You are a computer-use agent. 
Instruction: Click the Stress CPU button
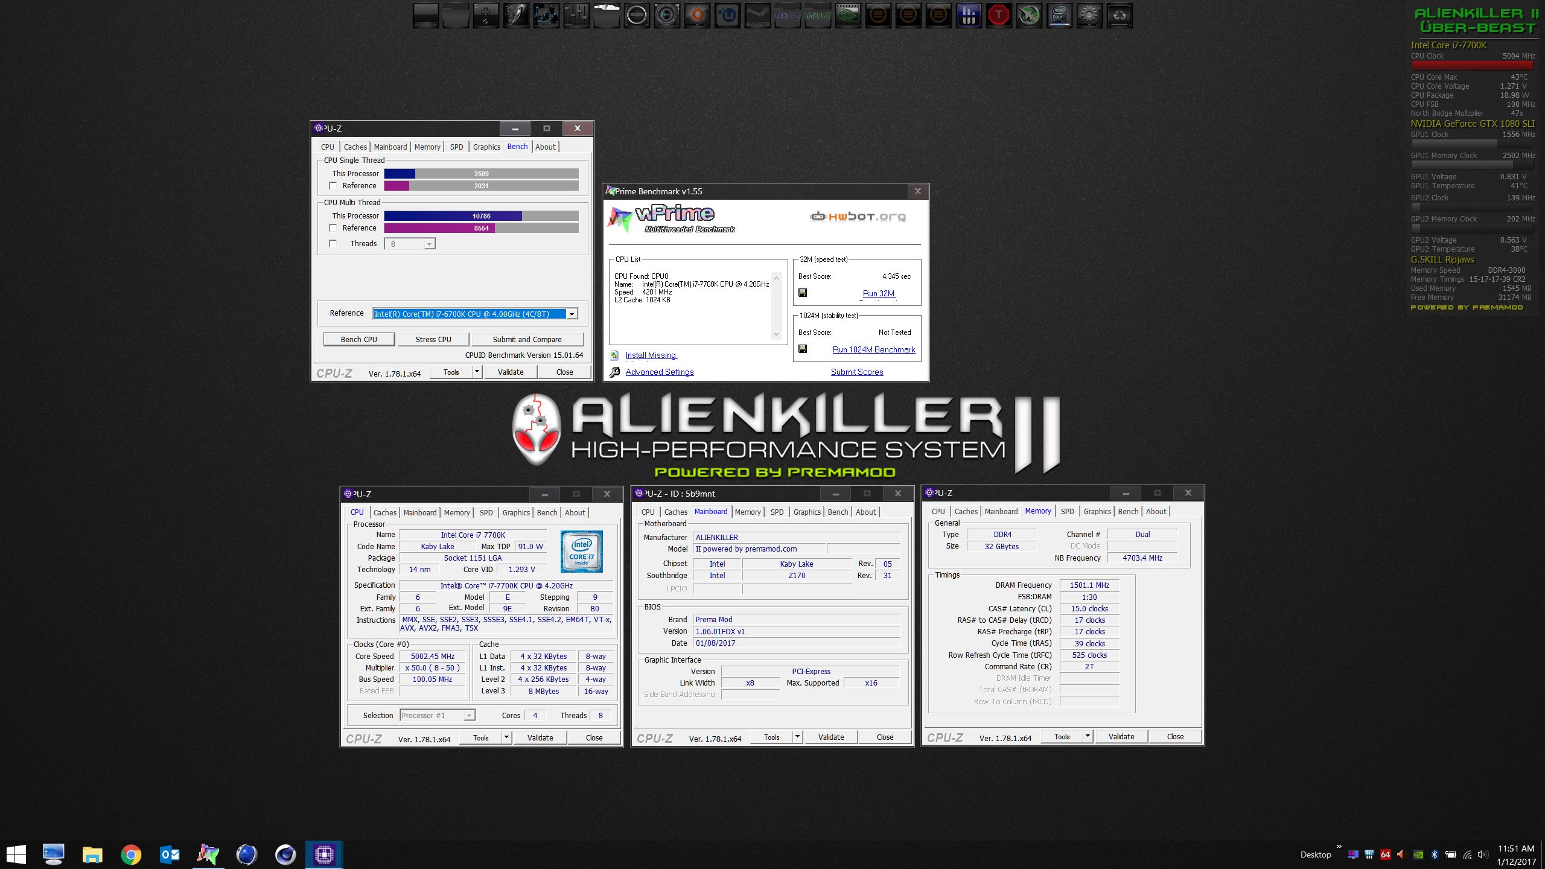coord(433,339)
